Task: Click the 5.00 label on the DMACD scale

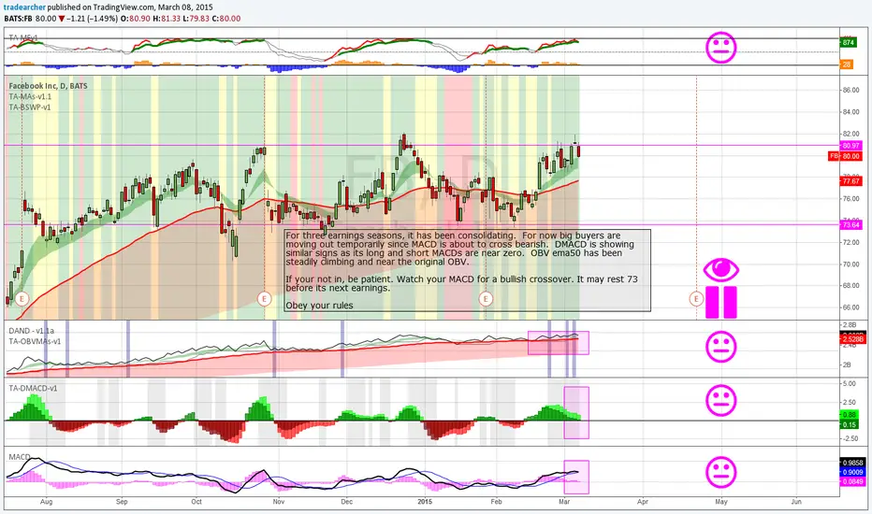Action: pos(850,383)
